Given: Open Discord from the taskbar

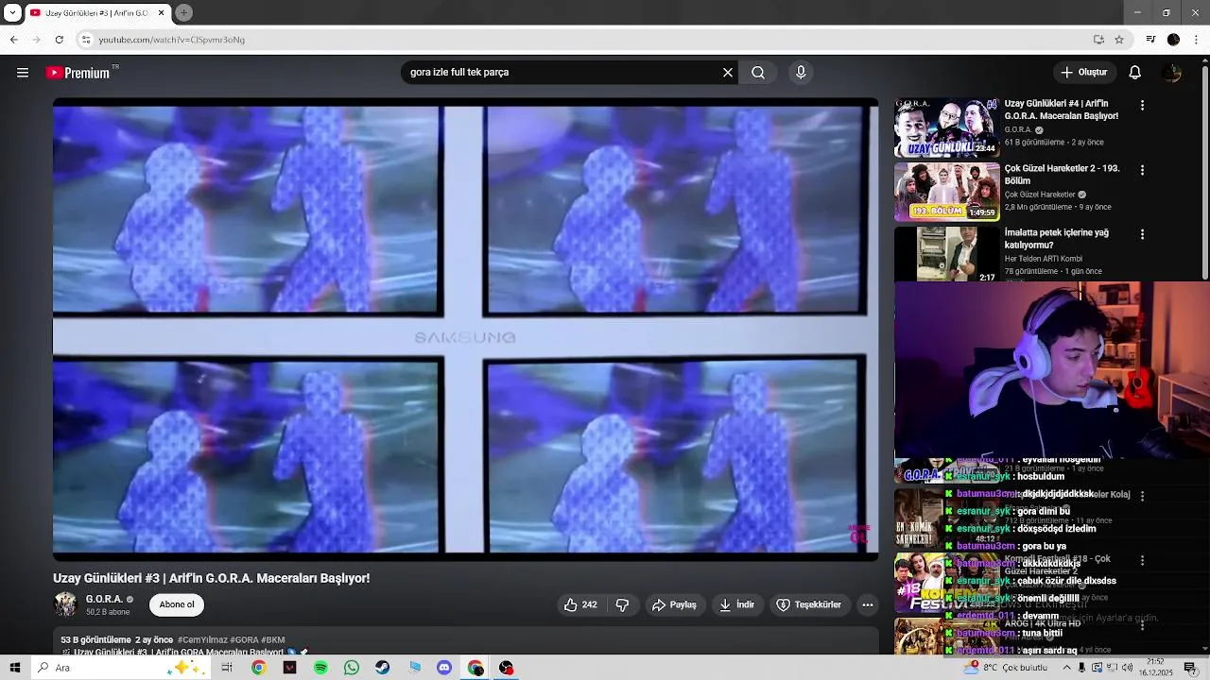Looking at the screenshot, I should click(x=444, y=668).
